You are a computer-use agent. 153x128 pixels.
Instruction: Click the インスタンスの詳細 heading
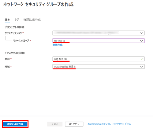tap(15, 53)
